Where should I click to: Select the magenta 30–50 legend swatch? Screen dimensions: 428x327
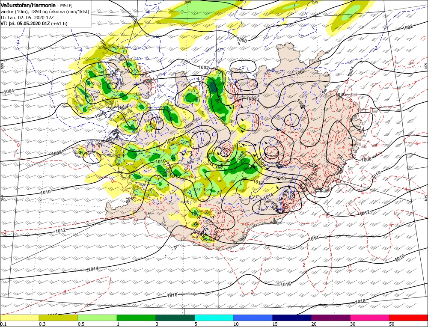370,318
